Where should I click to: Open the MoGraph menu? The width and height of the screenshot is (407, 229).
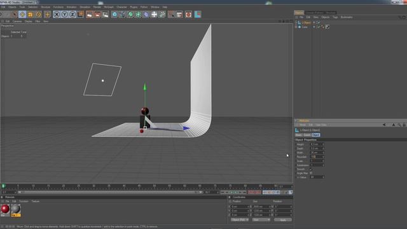(x=109, y=7)
